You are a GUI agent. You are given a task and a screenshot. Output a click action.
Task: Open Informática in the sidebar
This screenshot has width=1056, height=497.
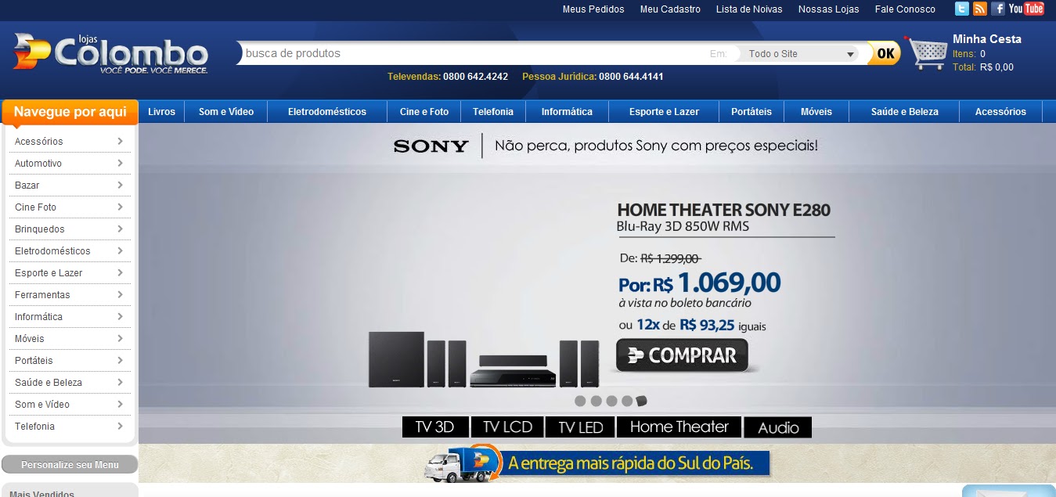(69, 317)
